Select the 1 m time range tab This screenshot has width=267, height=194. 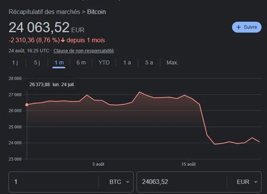click(x=59, y=62)
